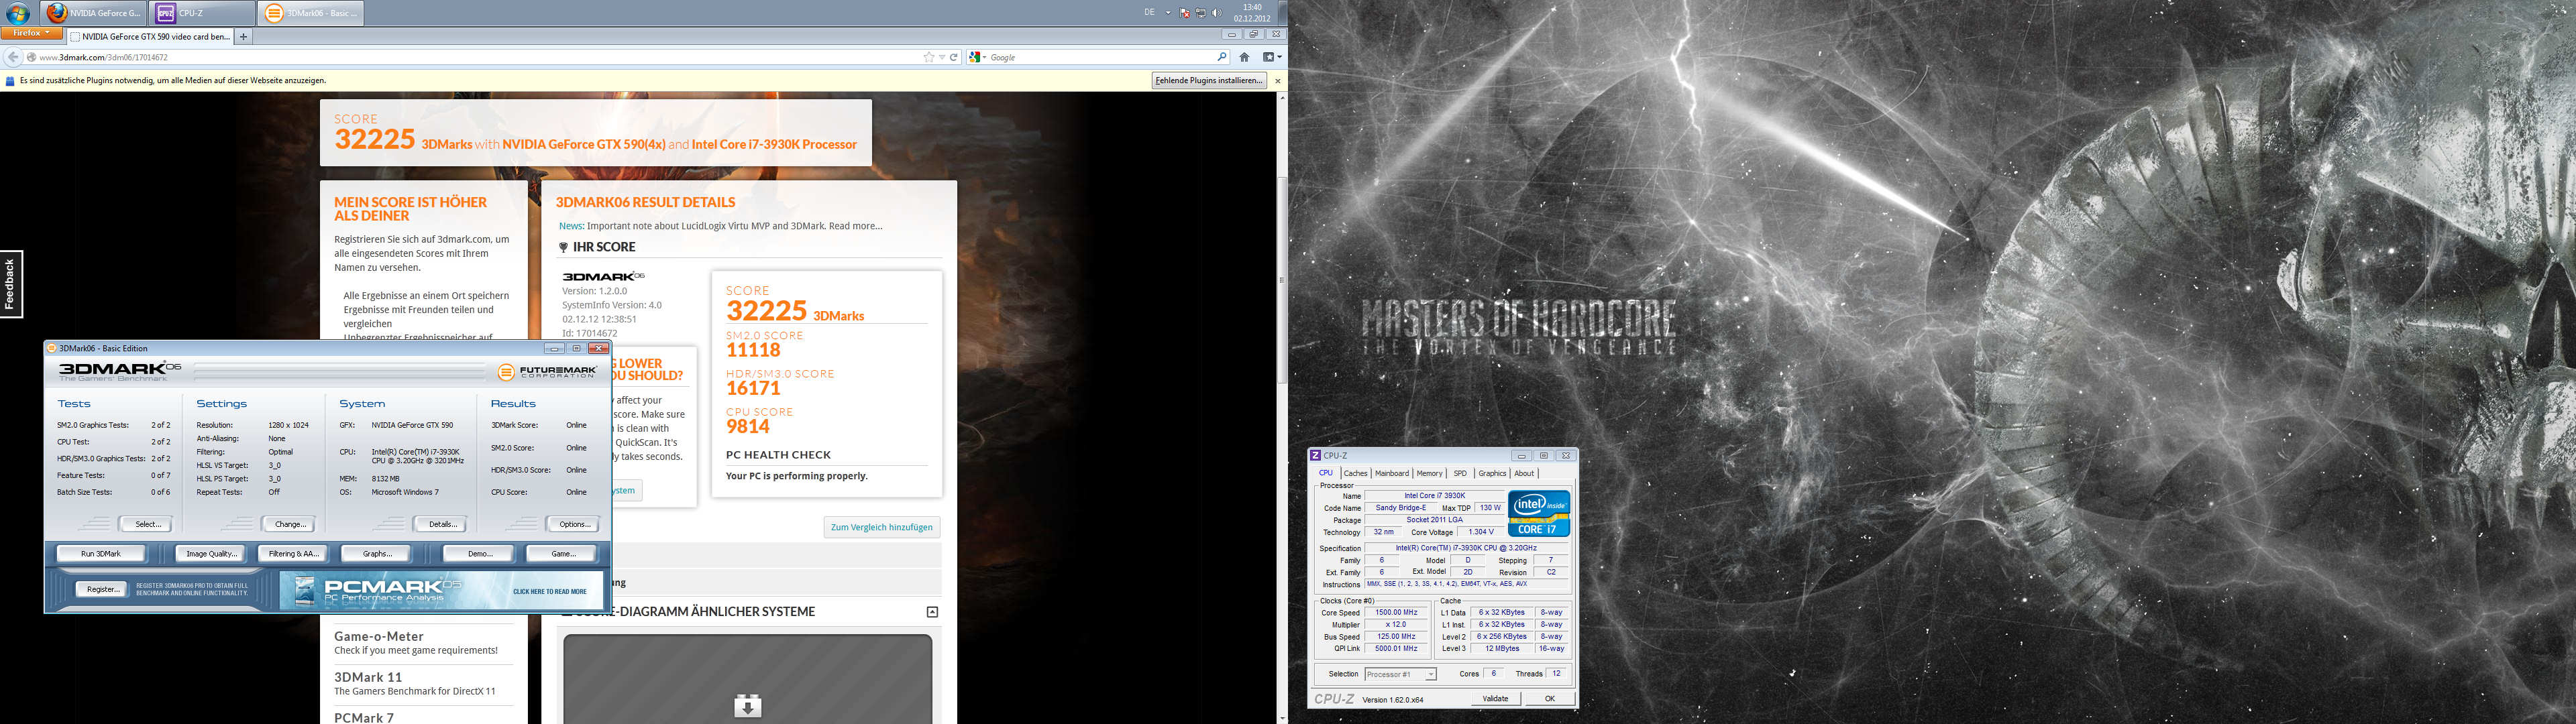
Task: Activate the 3DMark06 taskbar button
Action: (310, 13)
